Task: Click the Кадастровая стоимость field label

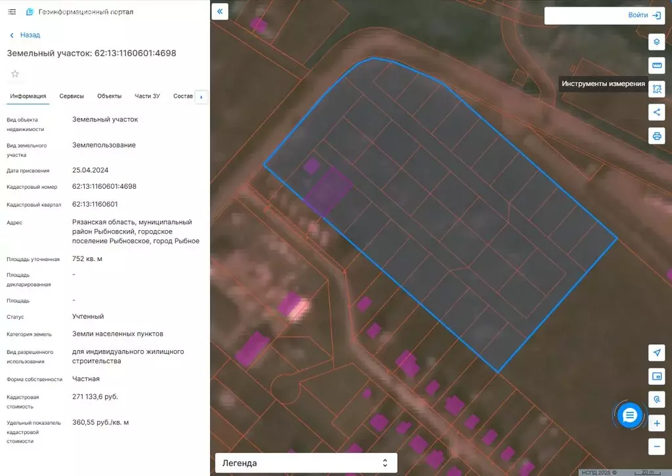Action: (23, 402)
